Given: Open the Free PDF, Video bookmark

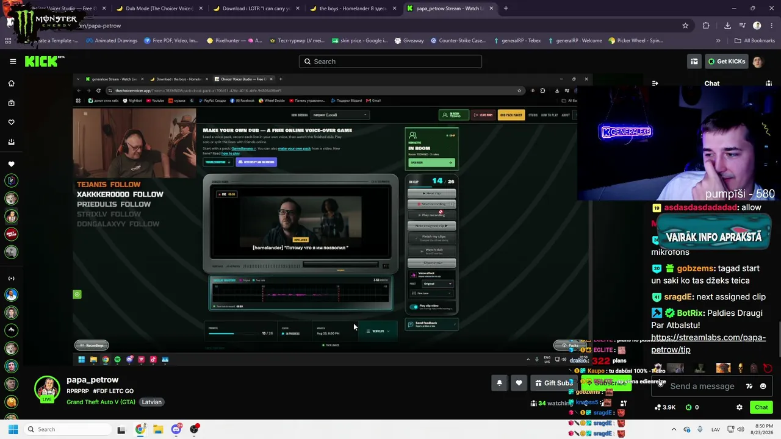Looking at the screenshot, I should coord(171,41).
